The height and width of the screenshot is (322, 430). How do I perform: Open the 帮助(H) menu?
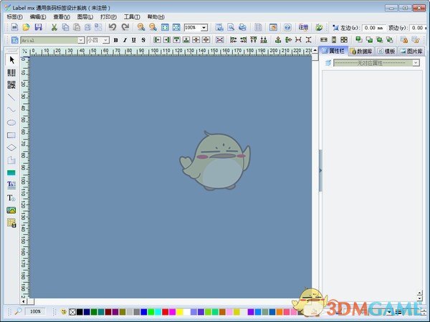click(x=156, y=17)
